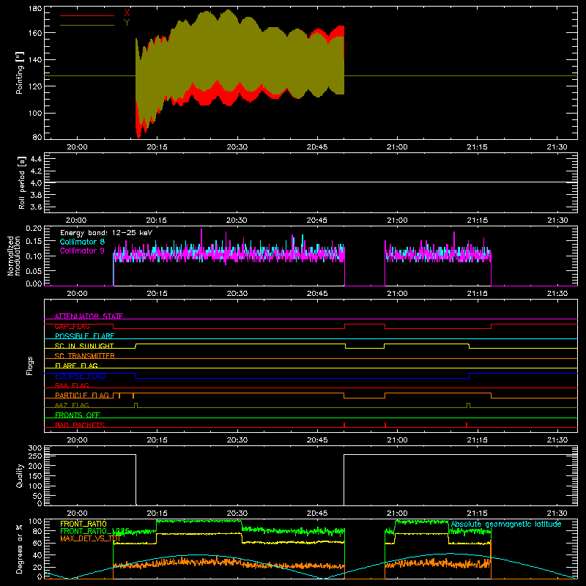Click the red X legend line
This screenshot has height=586, width=586.
(x=87, y=15)
